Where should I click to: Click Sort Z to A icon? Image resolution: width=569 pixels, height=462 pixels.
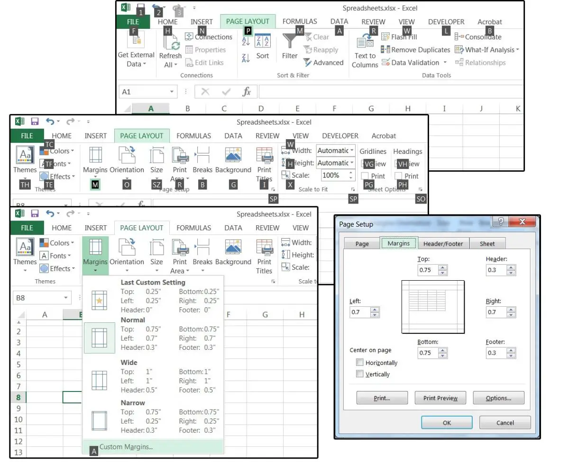246,58
